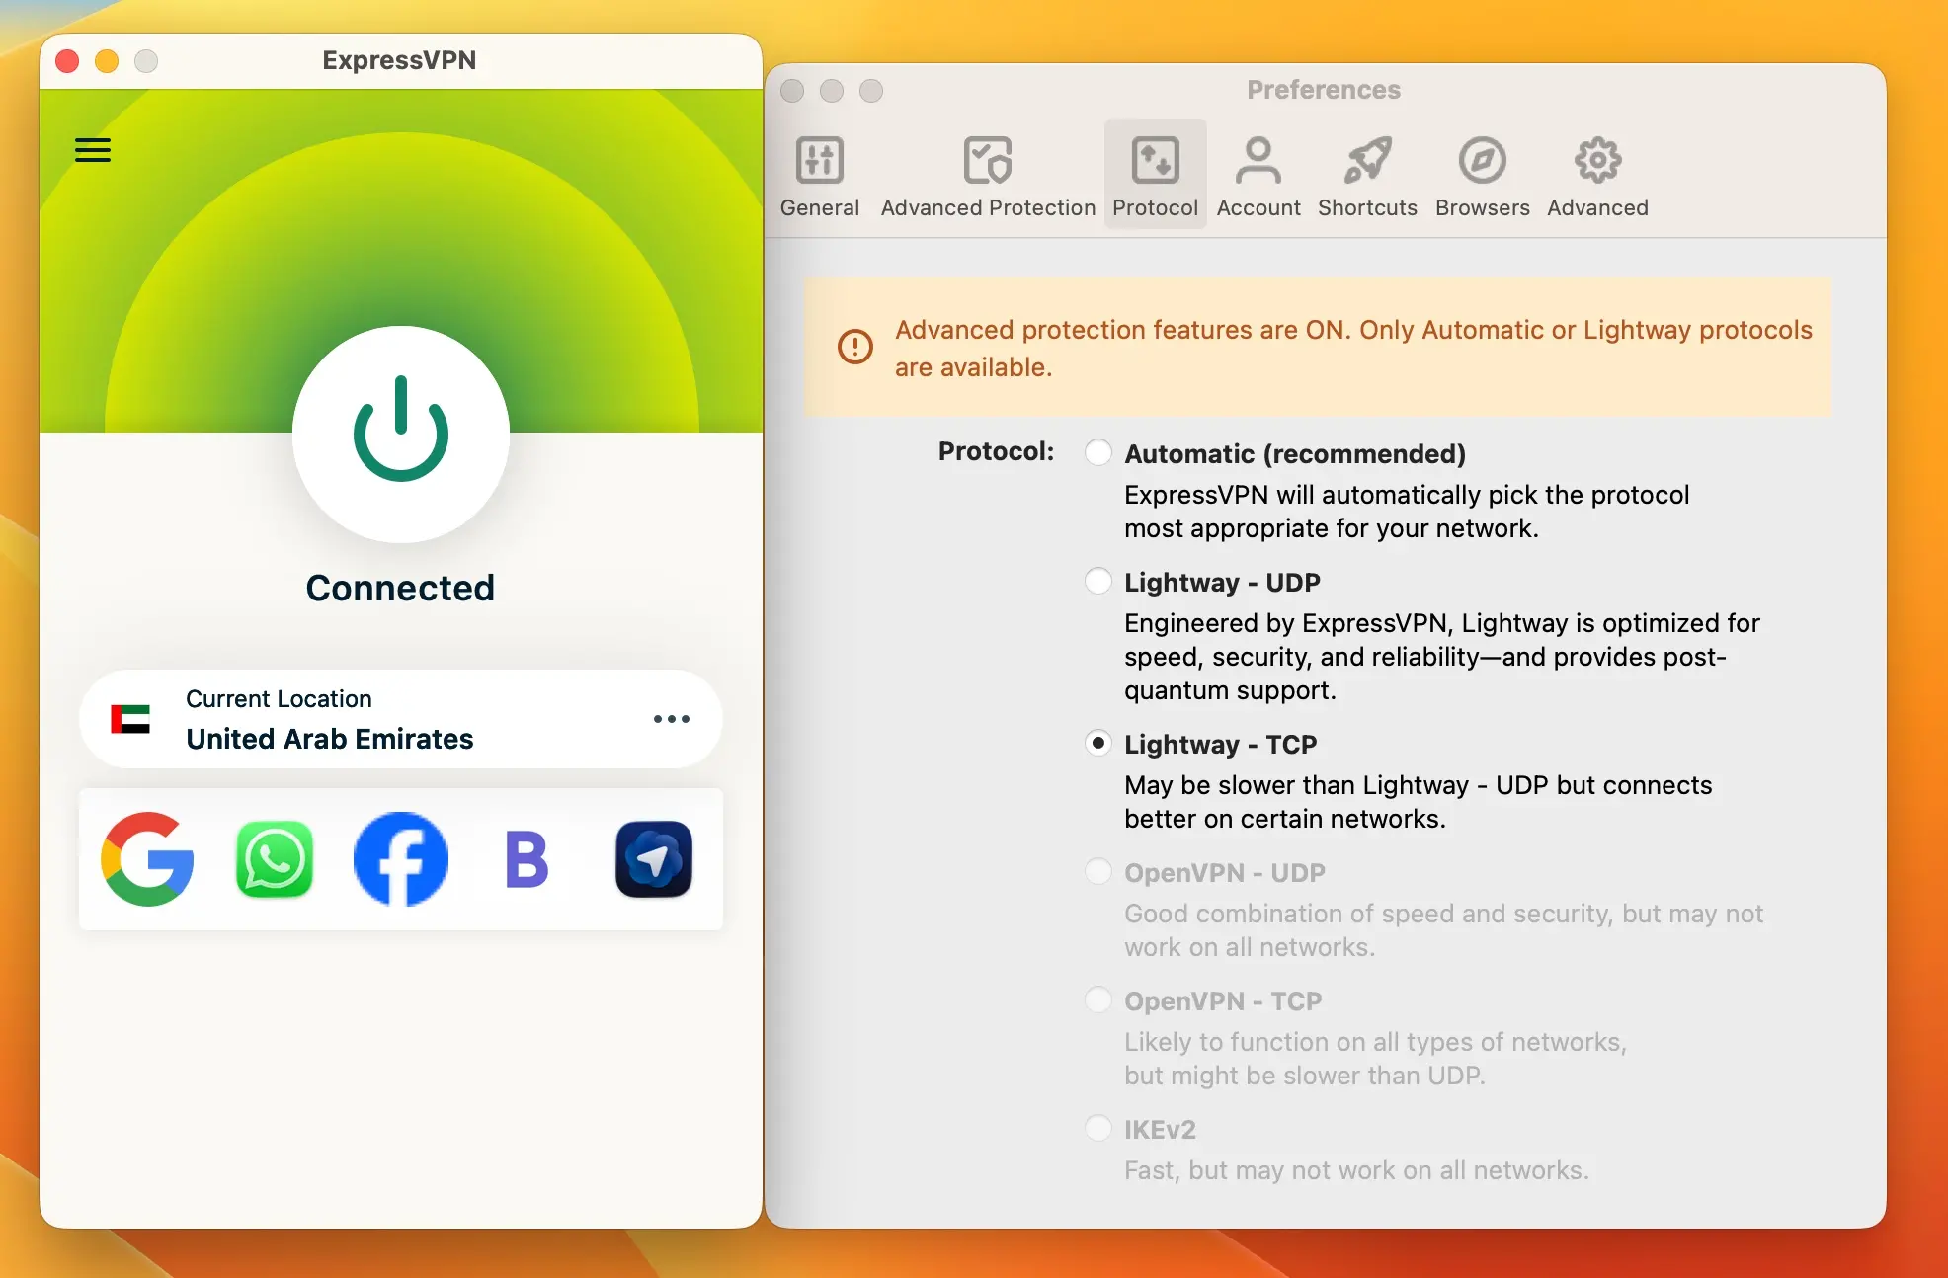Screen dimensions: 1948x1278
Task: Expand the United Arab Emirates location picker
Action: coord(399,719)
